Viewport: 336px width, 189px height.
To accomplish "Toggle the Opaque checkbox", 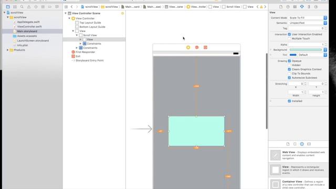I will 289,61.
